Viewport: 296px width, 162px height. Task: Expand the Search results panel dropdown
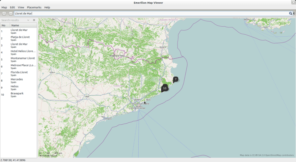(28, 20)
